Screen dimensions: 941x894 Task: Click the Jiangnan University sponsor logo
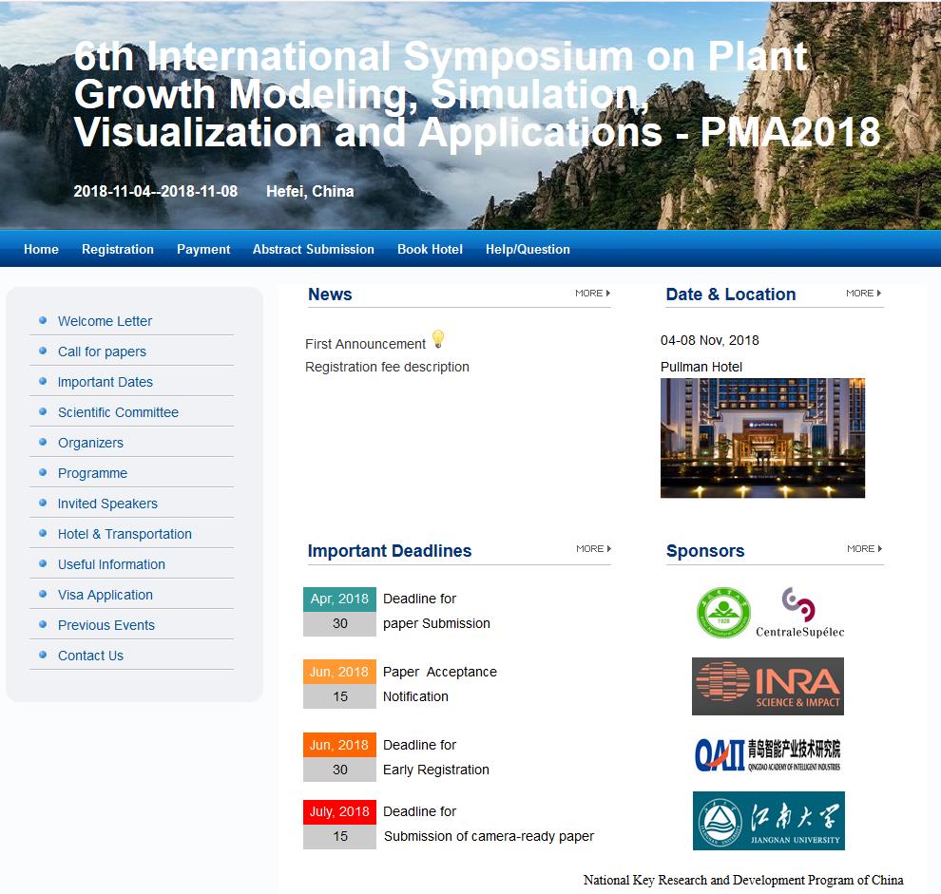pyautogui.click(x=768, y=821)
